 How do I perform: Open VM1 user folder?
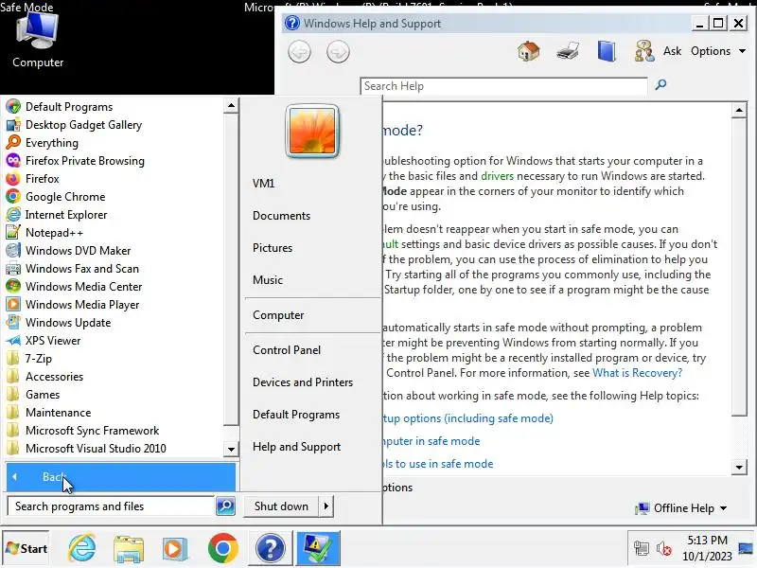[264, 184]
